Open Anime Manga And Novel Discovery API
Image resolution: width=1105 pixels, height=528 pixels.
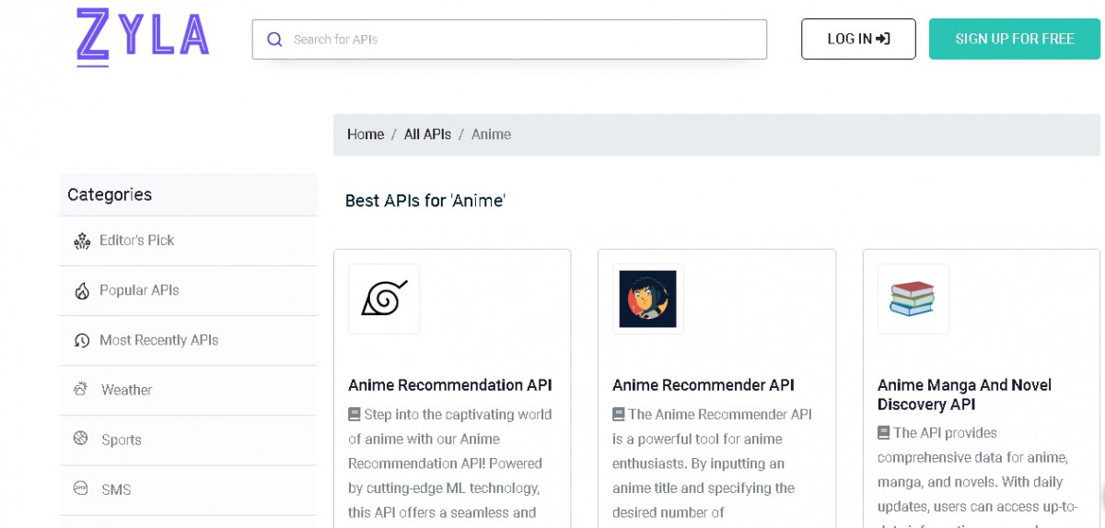[x=964, y=394]
